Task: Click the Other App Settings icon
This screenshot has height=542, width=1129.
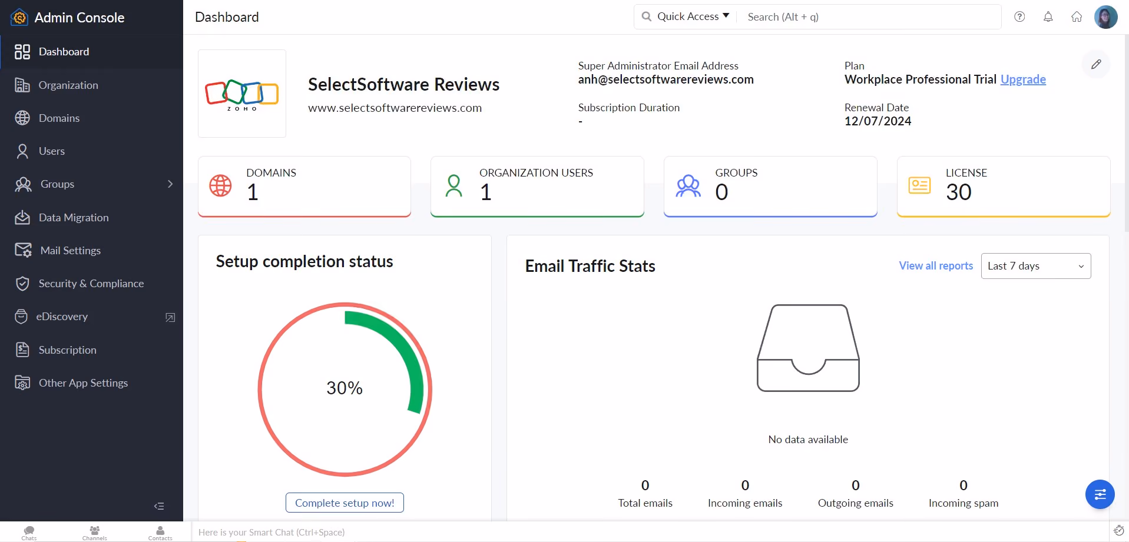Action: click(x=22, y=383)
